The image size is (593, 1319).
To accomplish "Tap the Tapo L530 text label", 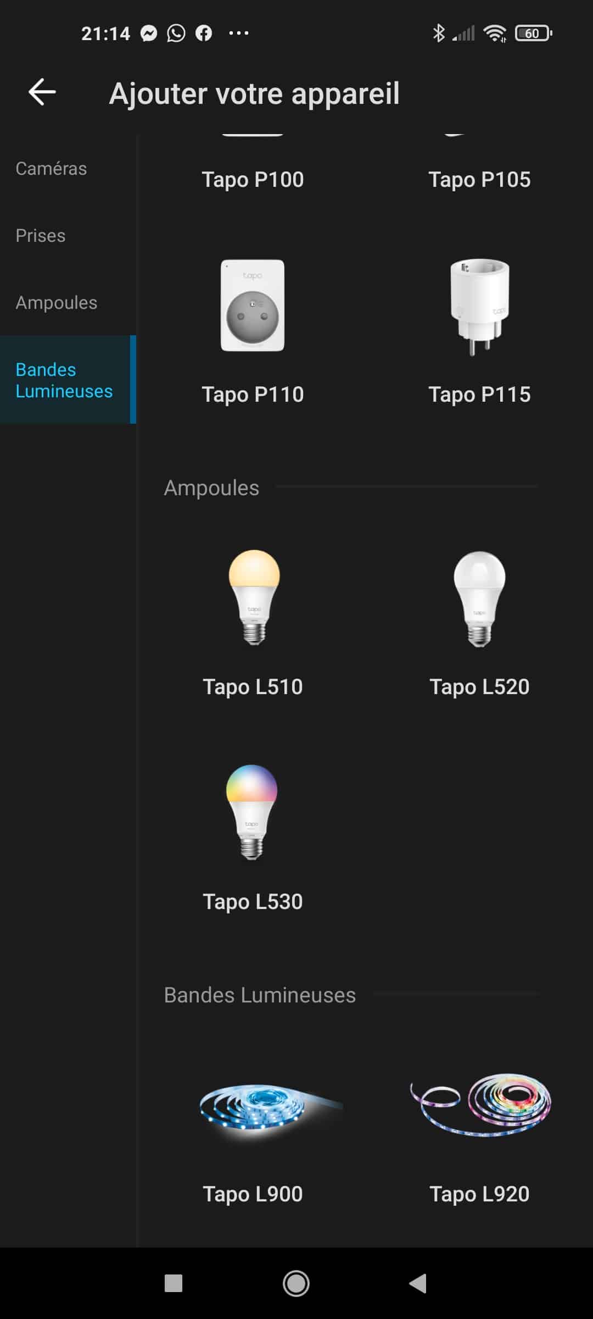I will click(x=253, y=902).
